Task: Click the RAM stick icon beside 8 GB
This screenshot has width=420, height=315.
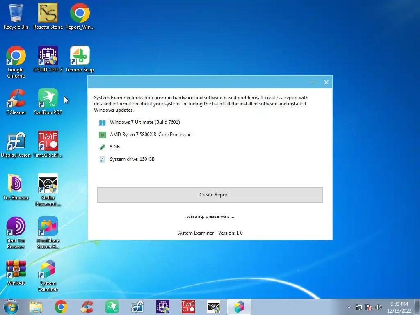Action: coord(102,147)
